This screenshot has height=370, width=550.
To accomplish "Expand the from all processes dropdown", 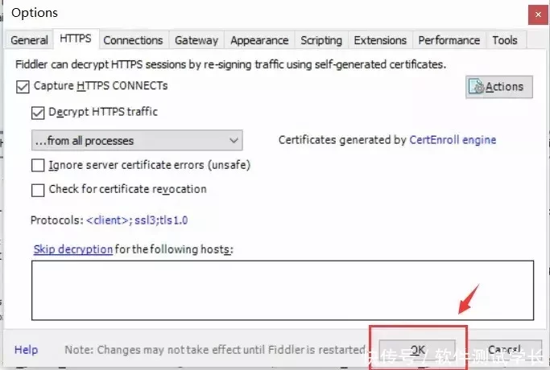I will click(137, 141).
